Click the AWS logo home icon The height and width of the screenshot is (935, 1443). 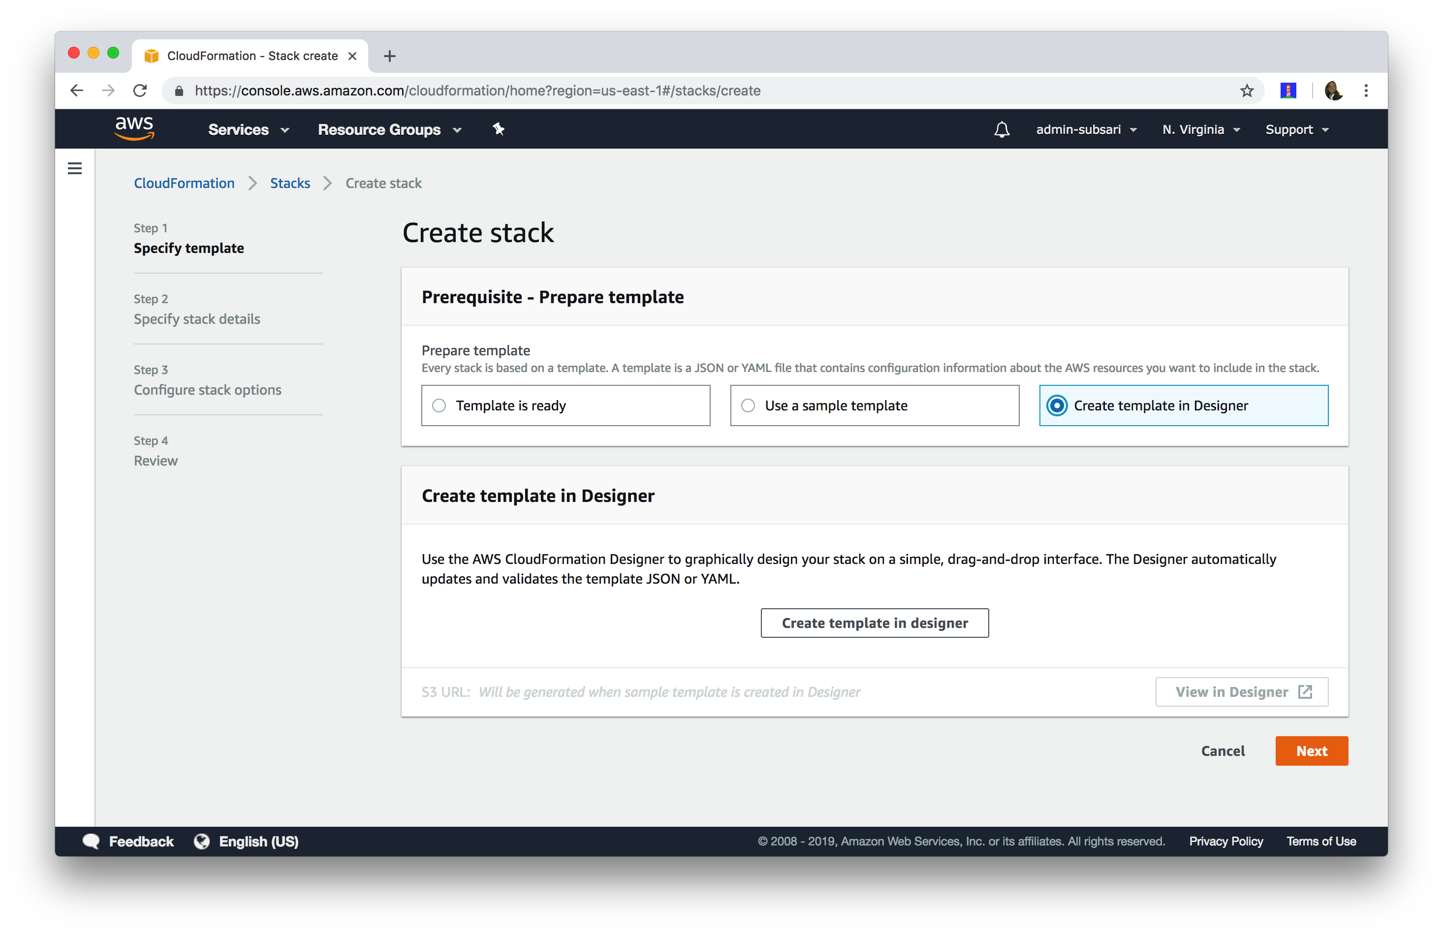[x=134, y=128]
